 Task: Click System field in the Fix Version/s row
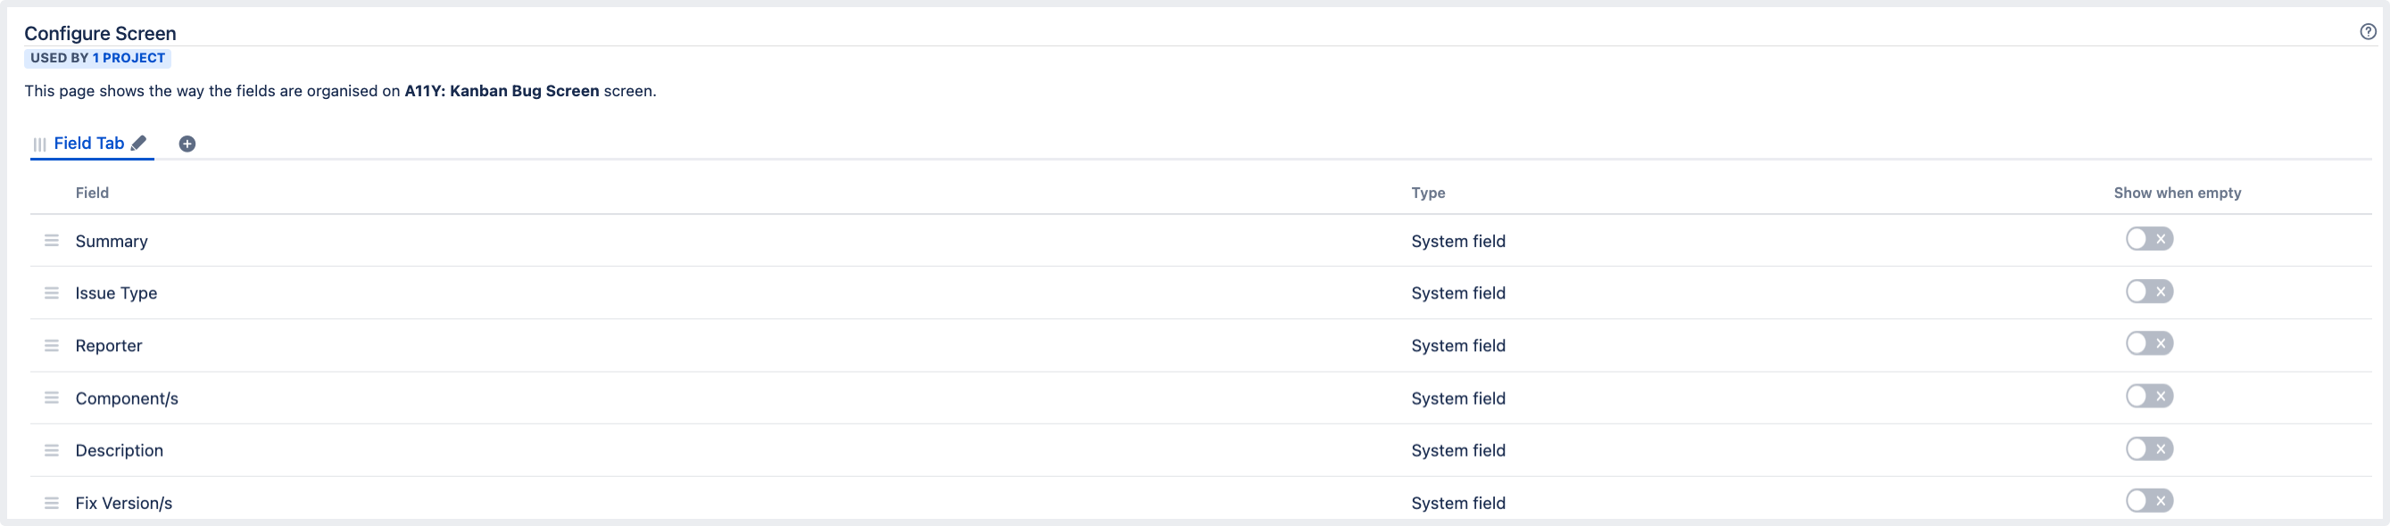(1457, 503)
